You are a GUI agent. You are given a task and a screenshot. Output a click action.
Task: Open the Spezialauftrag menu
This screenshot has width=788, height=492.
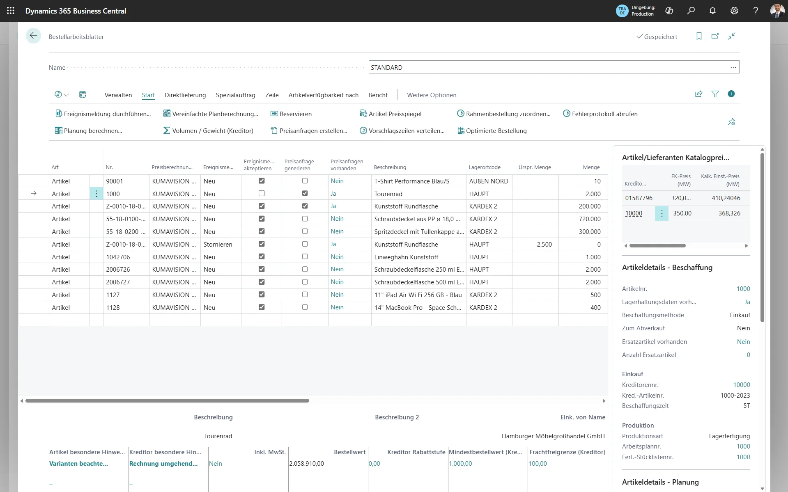pos(236,95)
